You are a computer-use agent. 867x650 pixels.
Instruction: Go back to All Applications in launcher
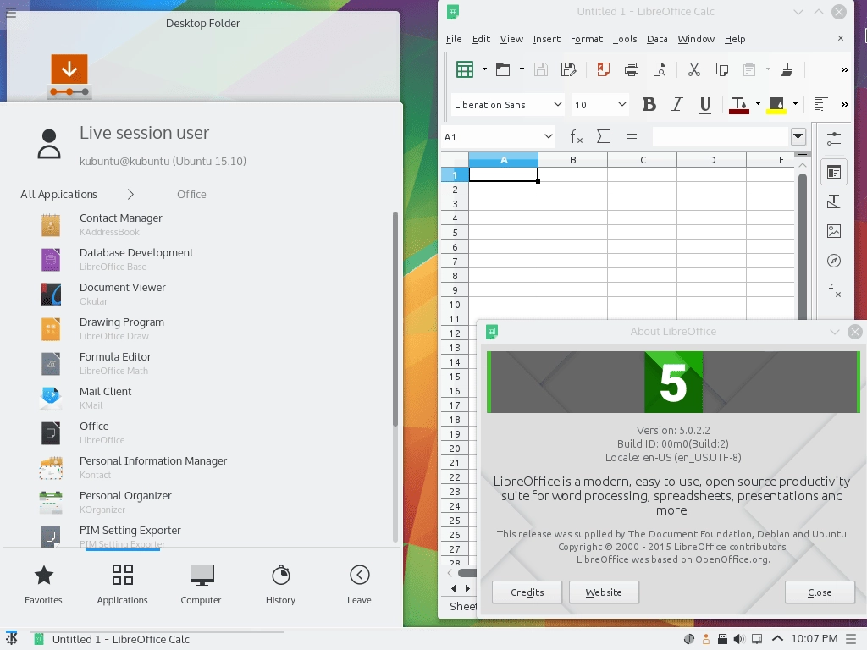(x=58, y=194)
